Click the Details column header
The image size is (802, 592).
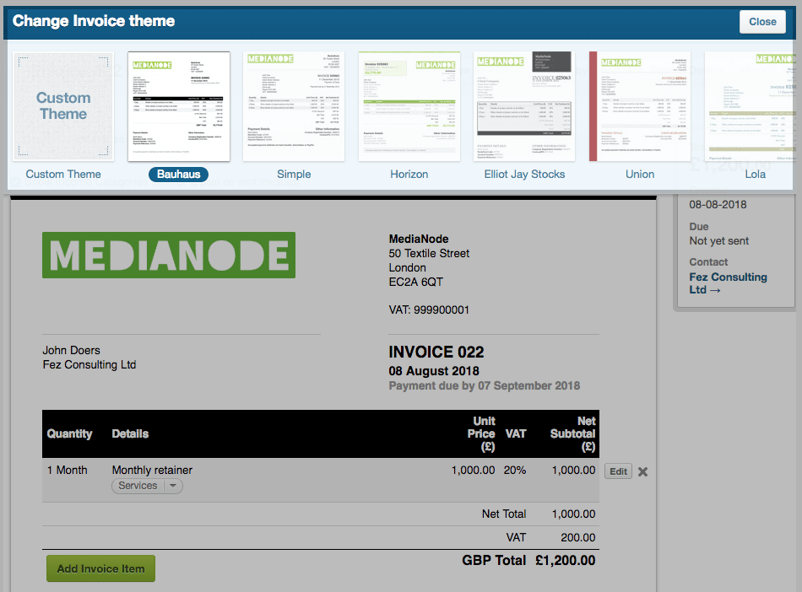point(130,433)
